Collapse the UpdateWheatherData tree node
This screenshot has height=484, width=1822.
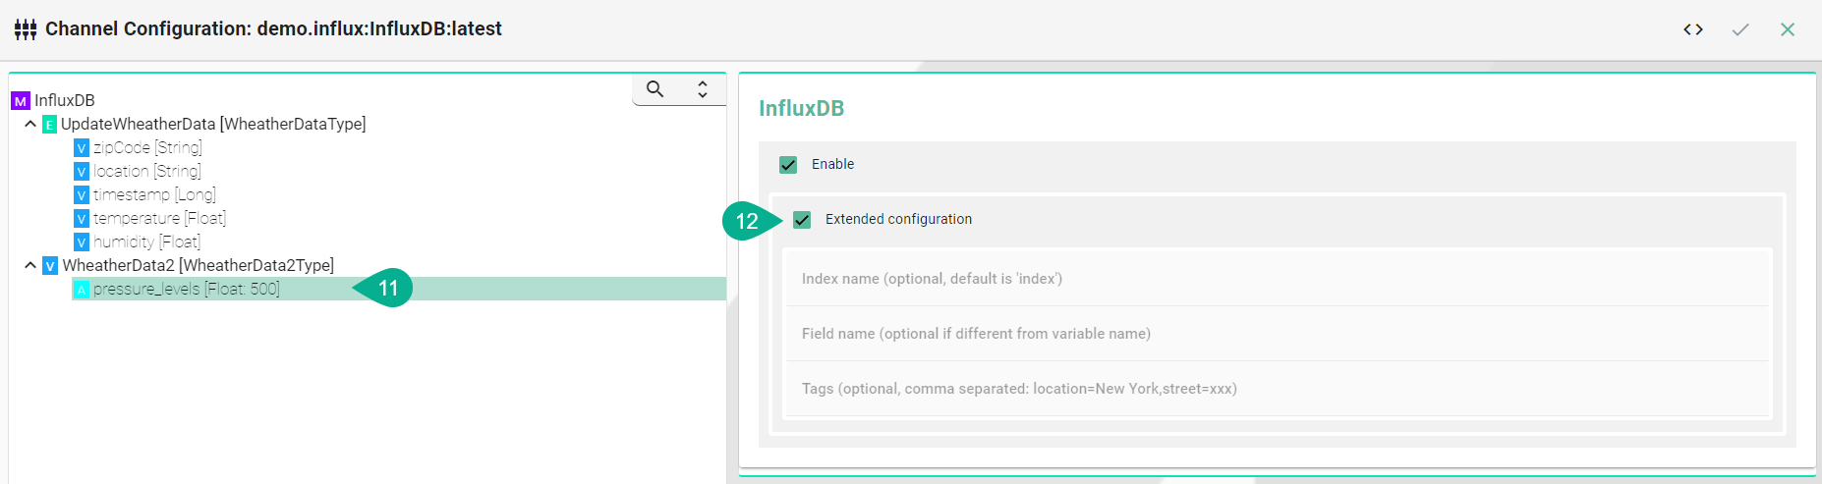point(30,124)
